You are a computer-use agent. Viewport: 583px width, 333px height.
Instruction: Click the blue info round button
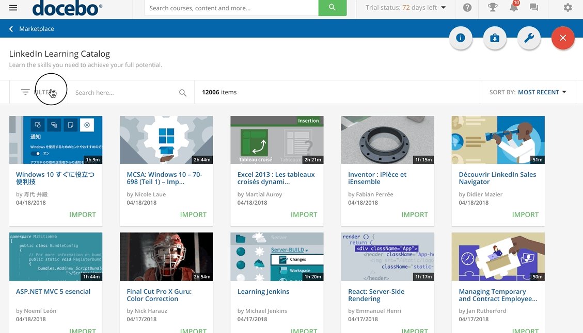(x=461, y=38)
